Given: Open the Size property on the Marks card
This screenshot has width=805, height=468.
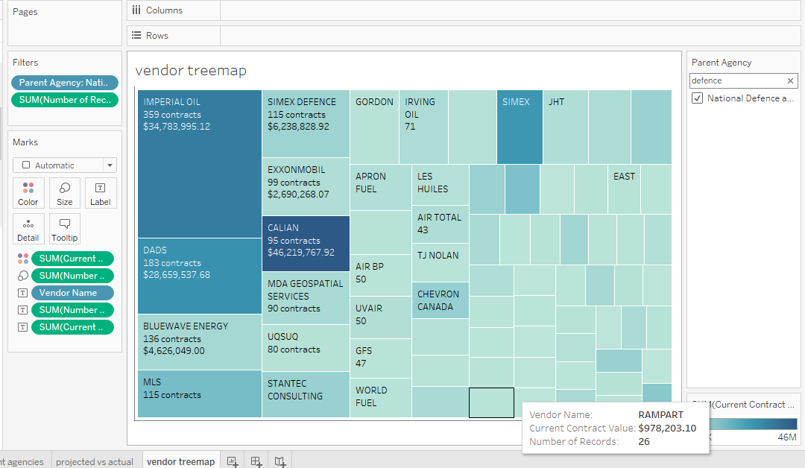Looking at the screenshot, I should [64, 193].
